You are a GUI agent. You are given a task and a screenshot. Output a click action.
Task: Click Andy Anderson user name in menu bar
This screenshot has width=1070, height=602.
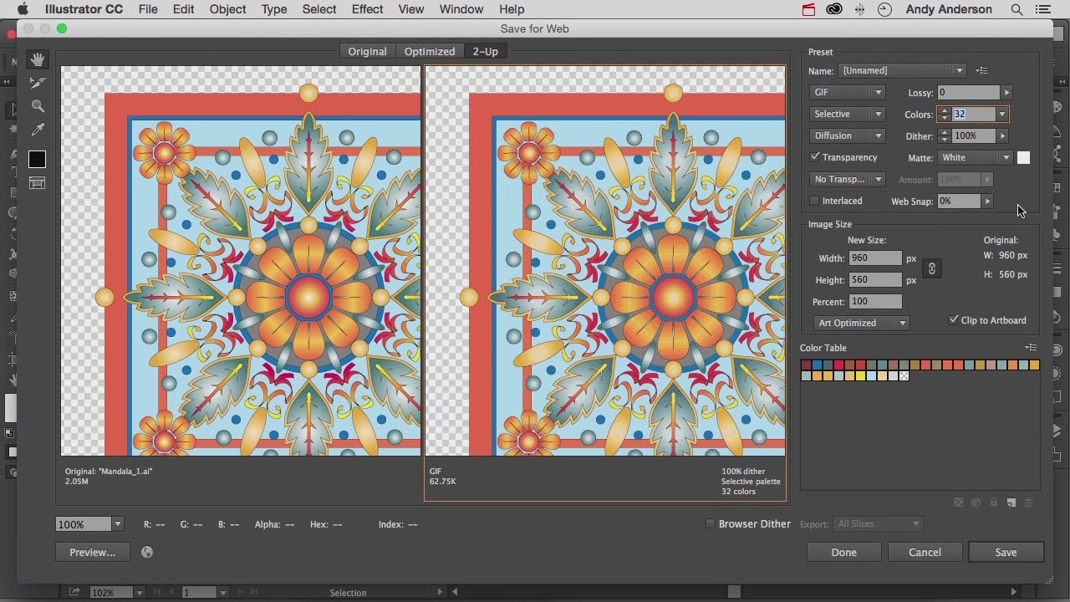tap(949, 9)
